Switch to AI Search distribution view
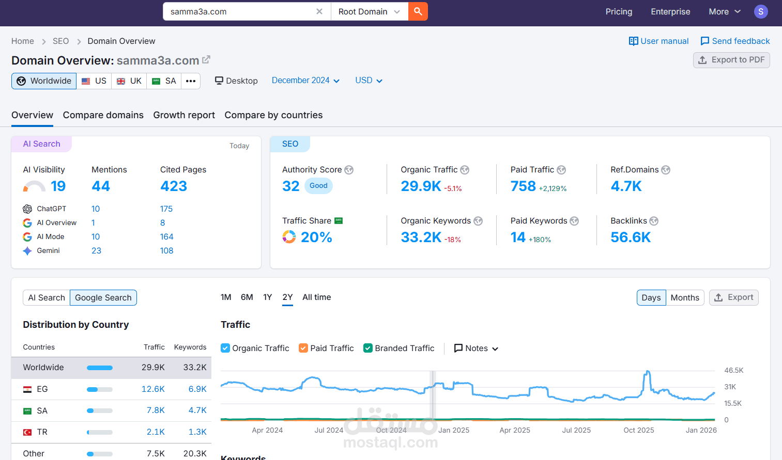782x460 pixels. pos(47,297)
